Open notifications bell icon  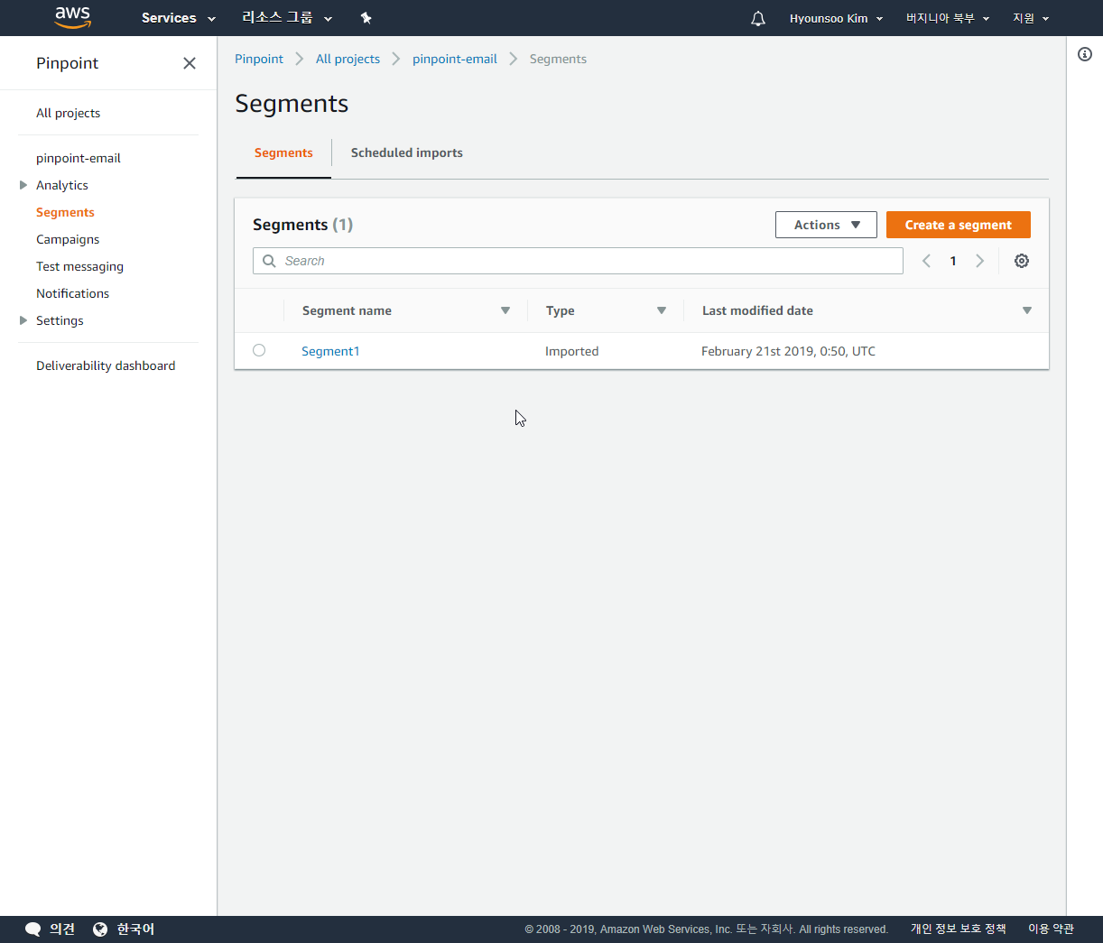758,18
